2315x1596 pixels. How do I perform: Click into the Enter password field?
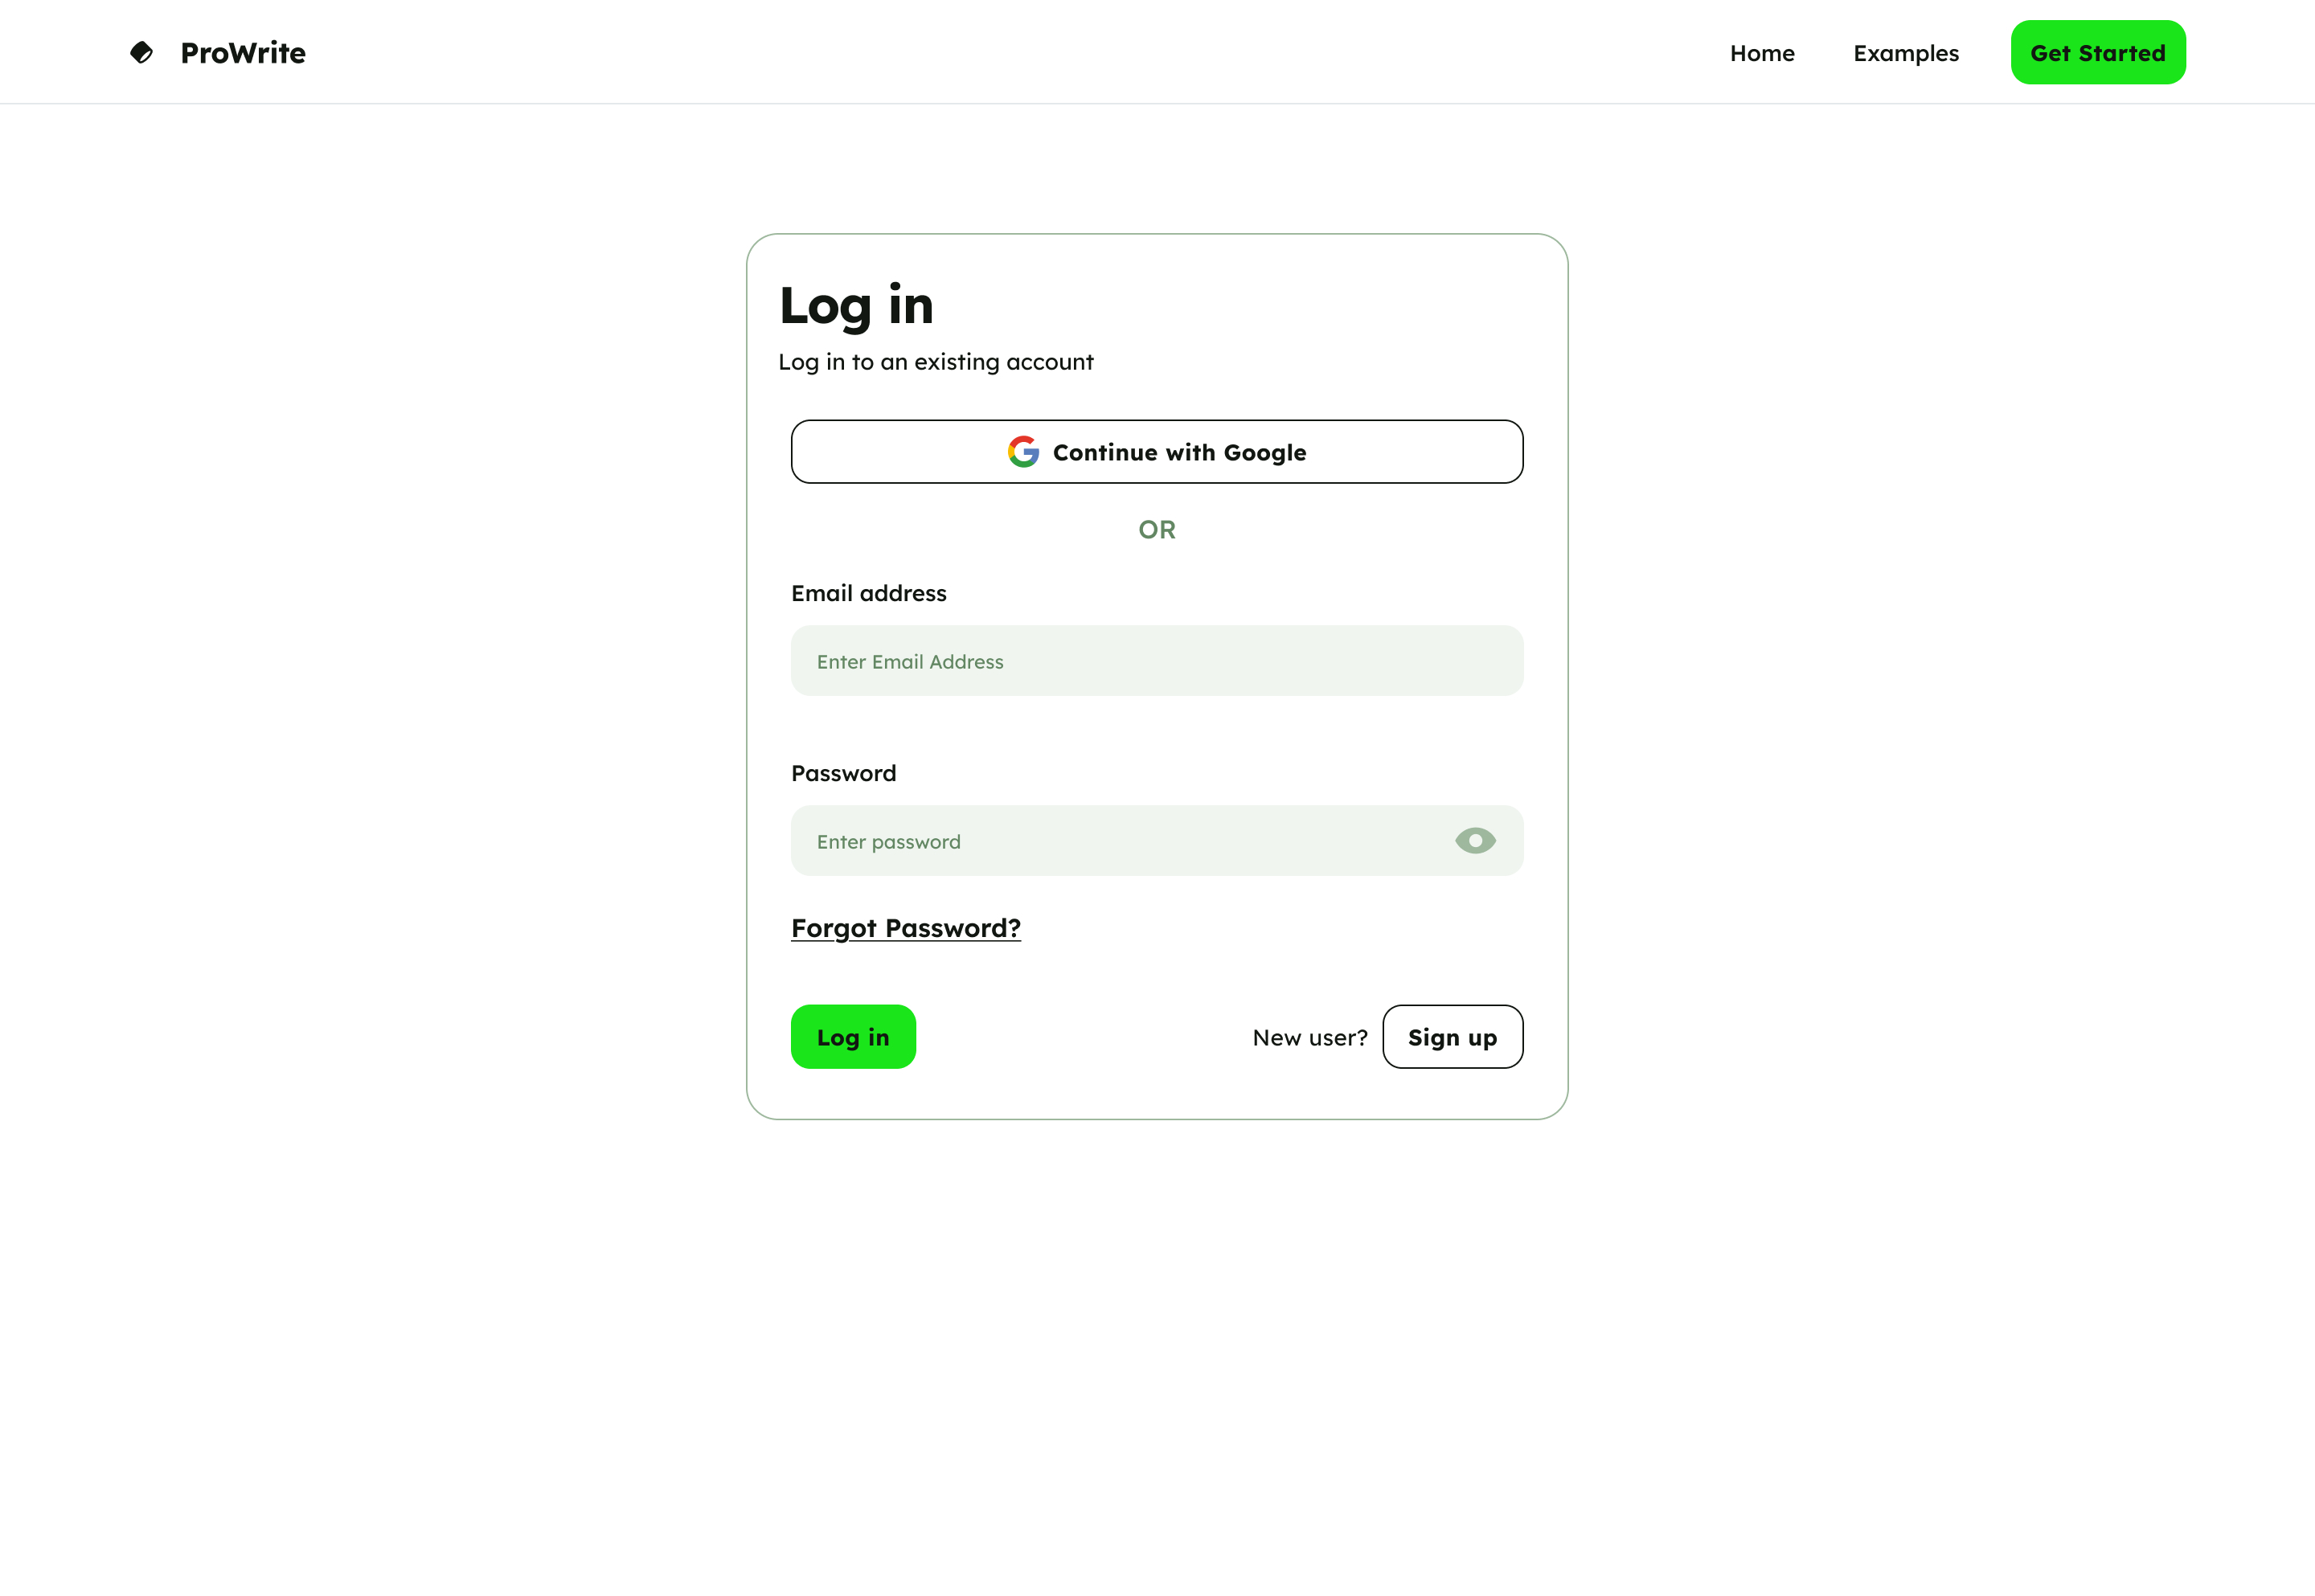(x=1120, y=841)
